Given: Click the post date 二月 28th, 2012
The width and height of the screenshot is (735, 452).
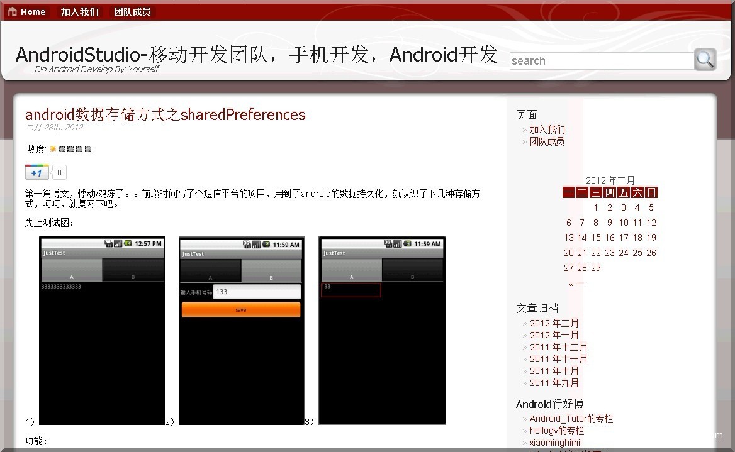Looking at the screenshot, I should coord(54,128).
